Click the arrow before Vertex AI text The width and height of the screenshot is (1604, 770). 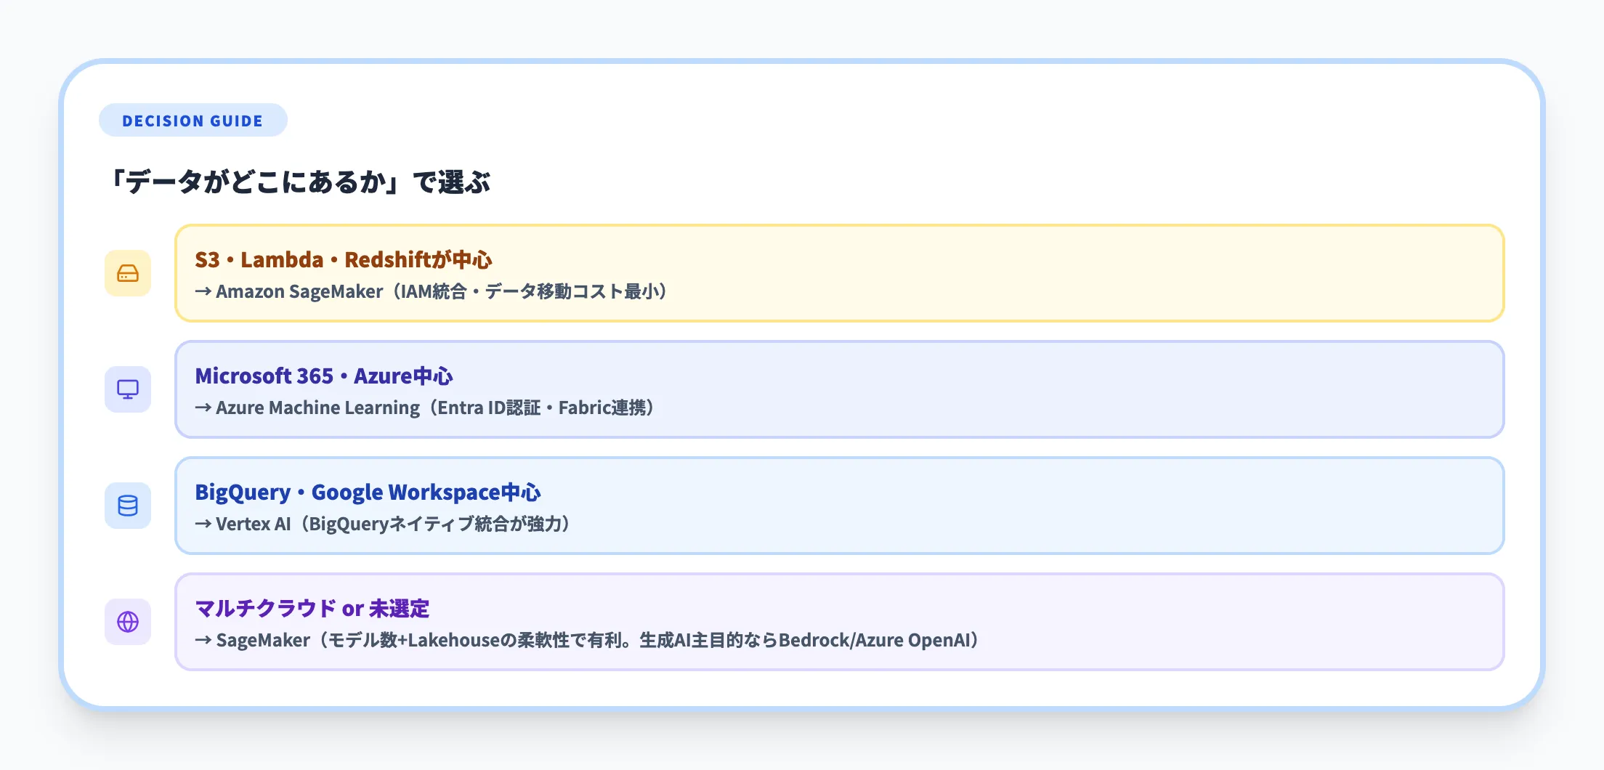point(201,524)
